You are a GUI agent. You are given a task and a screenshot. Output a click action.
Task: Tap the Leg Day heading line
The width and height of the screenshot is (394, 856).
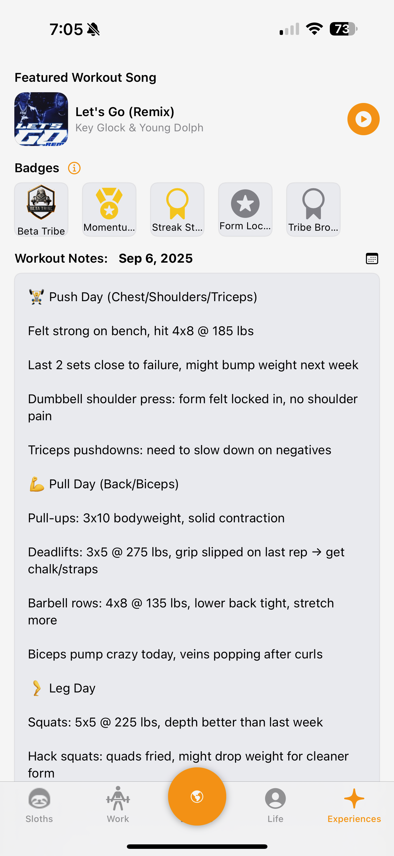pyautogui.click(x=62, y=688)
